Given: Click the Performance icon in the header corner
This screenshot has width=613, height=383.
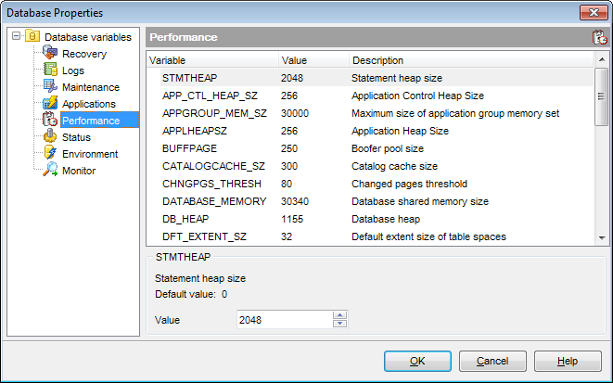Looking at the screenshot, I should click(x=599, y=37).
